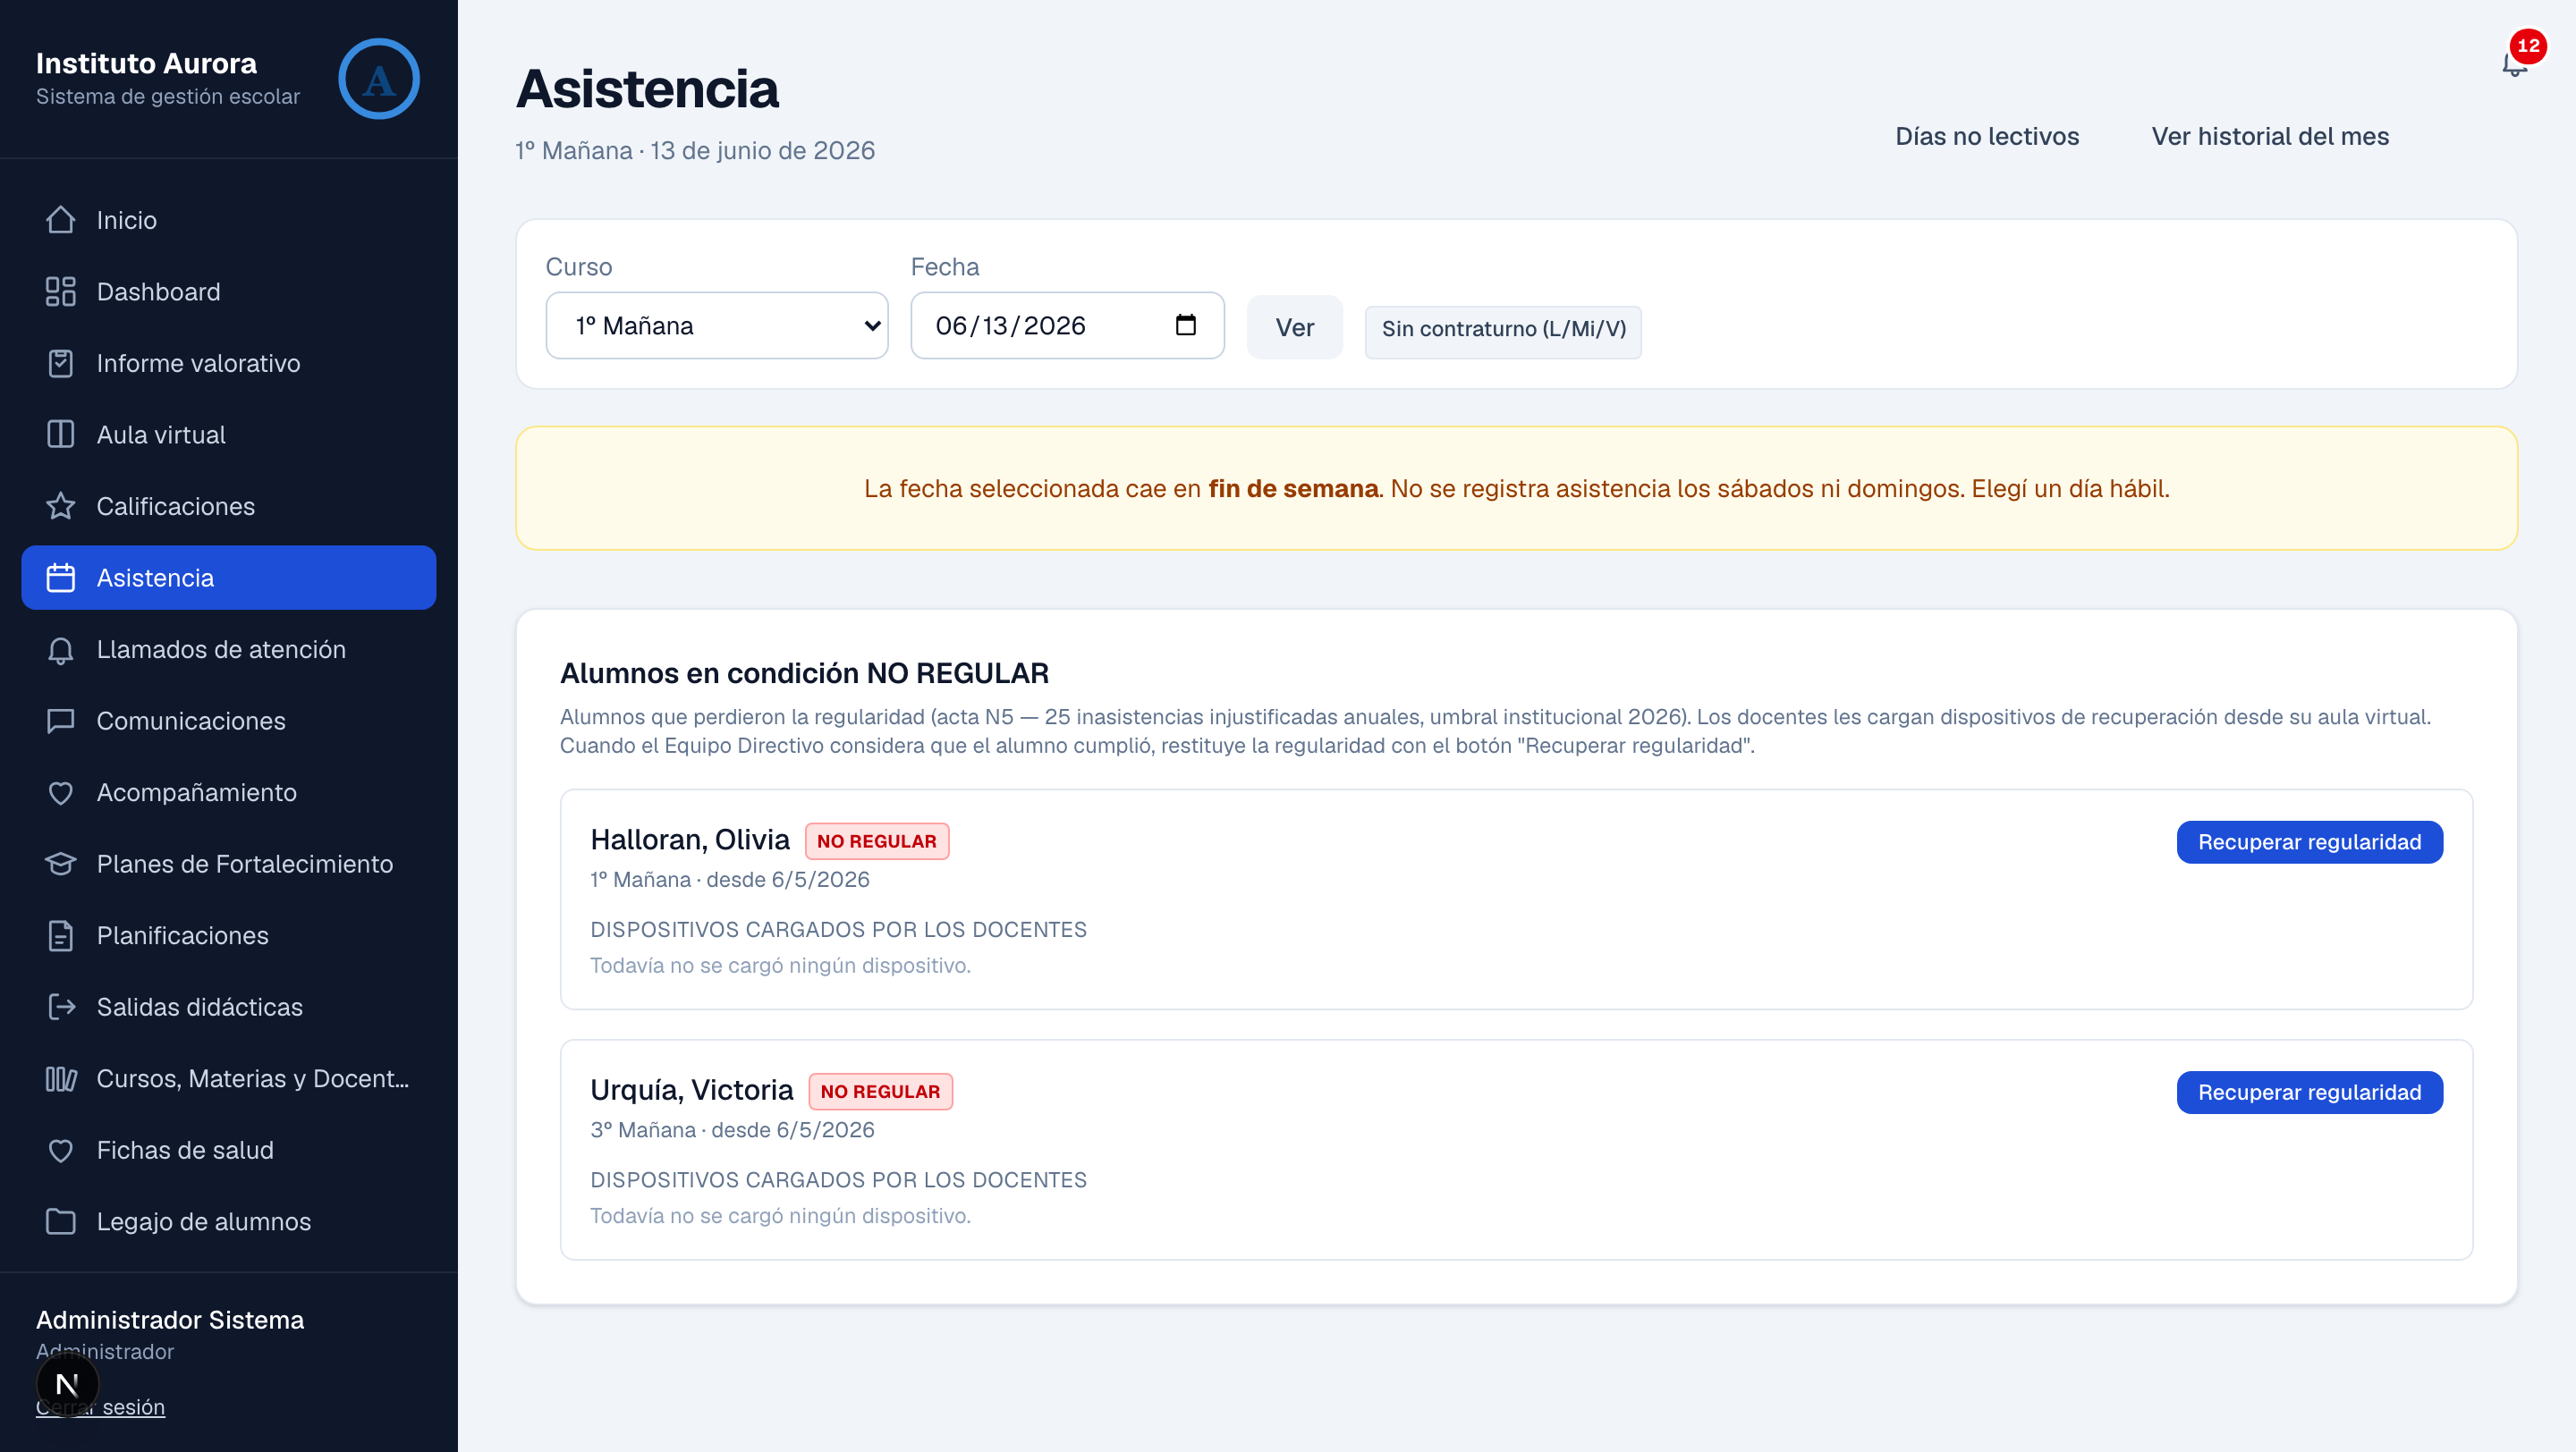Click the Asistencia calendar icon in sidebar

pyautogui.click(x=61, y=578)
